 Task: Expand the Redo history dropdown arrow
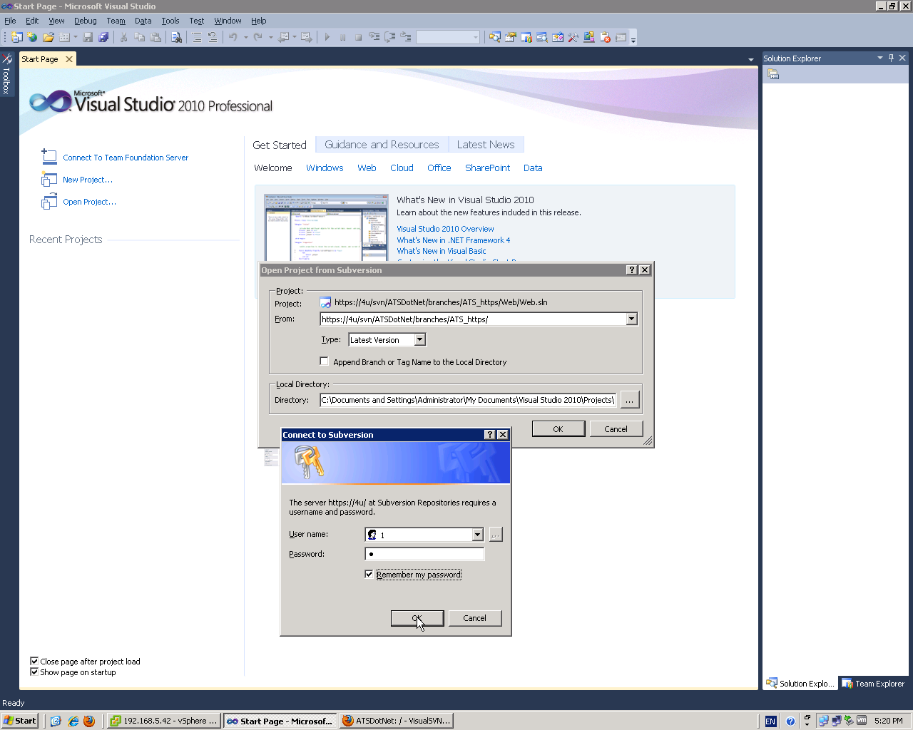click(x=270, y=37)
